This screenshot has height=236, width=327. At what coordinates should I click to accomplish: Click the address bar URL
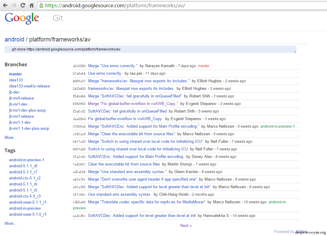pyautogui.click(x=115, y=5)
